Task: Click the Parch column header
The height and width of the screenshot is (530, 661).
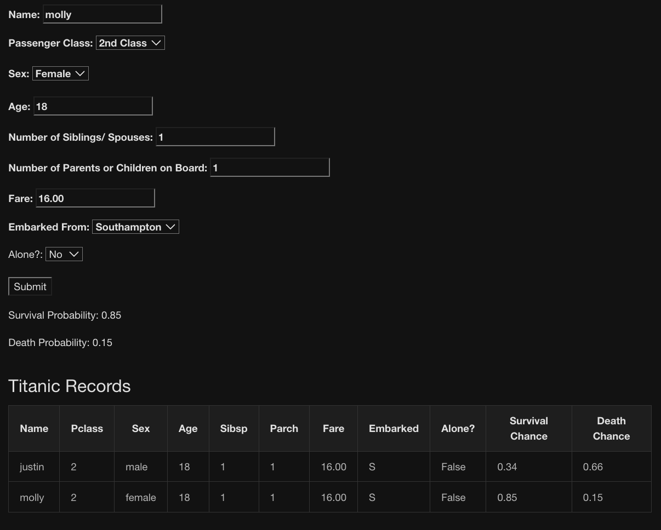Action: [284, 429]
